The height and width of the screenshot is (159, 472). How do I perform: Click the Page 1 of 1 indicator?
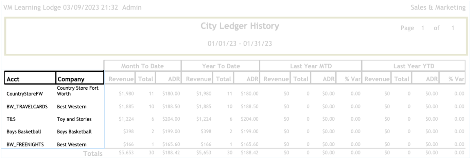coord(427,29)
